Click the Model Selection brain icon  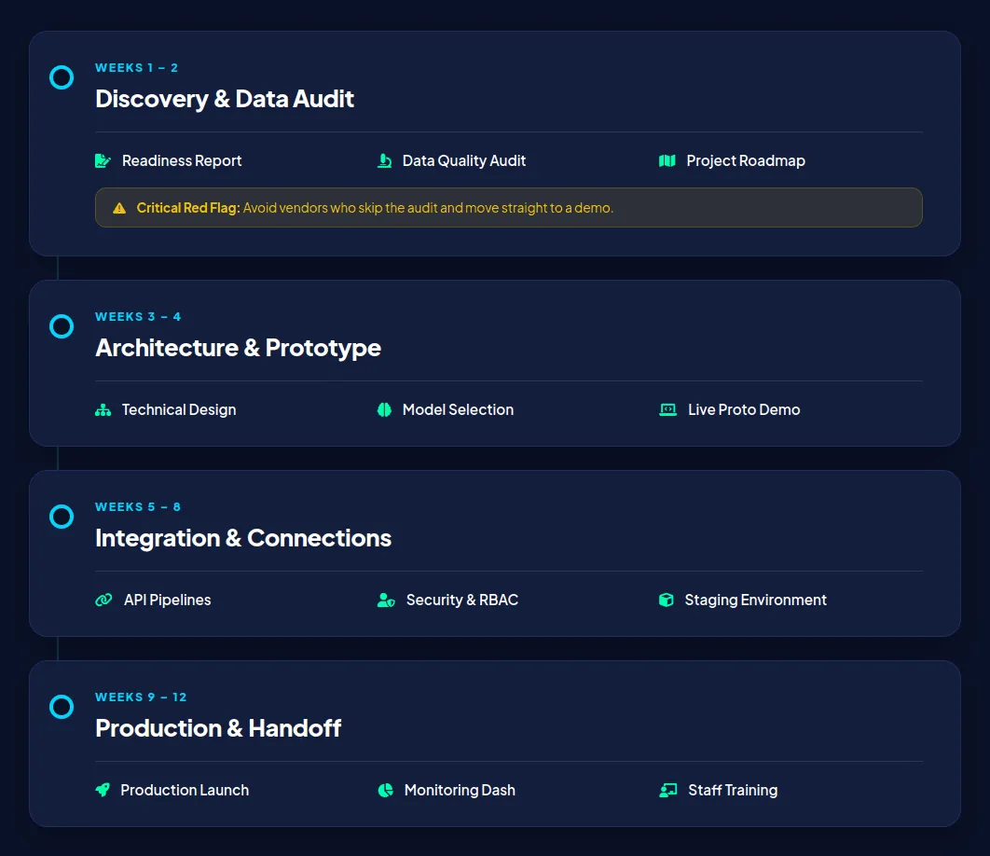pos(384,410)
